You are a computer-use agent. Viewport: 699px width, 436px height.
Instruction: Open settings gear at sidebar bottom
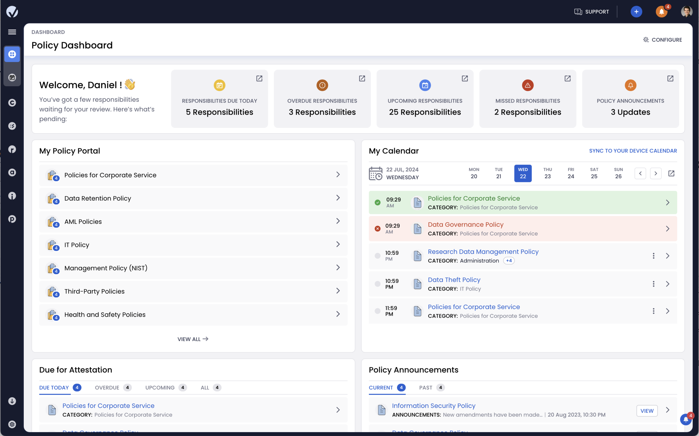point(12,424)
